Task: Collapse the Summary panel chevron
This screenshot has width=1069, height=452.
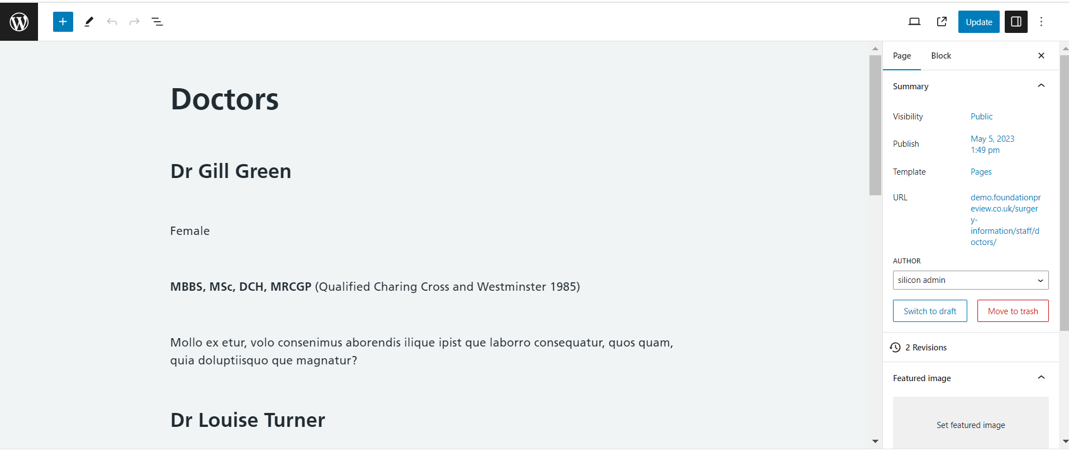Action: (1041, 86)
